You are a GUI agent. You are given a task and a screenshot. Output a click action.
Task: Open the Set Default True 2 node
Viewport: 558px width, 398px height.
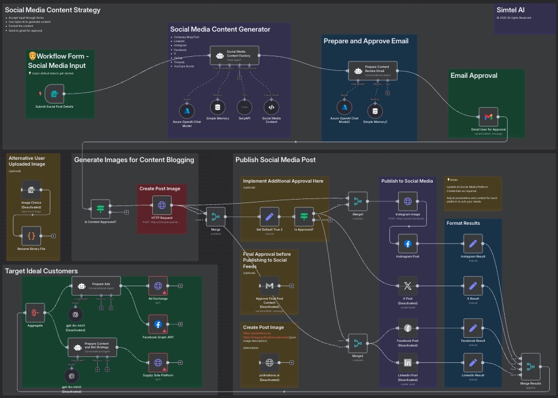point(269,217)
